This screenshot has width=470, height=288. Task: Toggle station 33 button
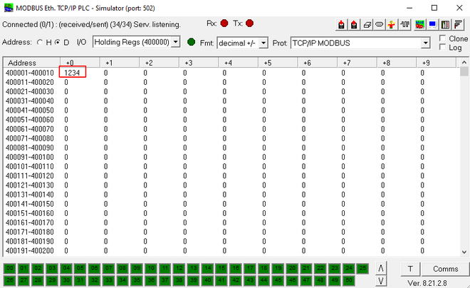(108, 280)
